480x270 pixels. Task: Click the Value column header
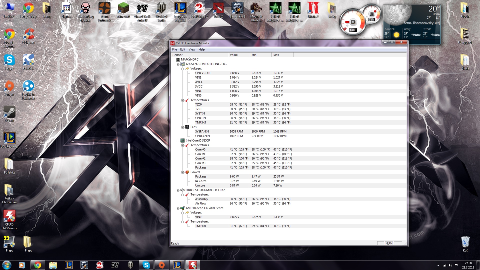tap(239, 55)
